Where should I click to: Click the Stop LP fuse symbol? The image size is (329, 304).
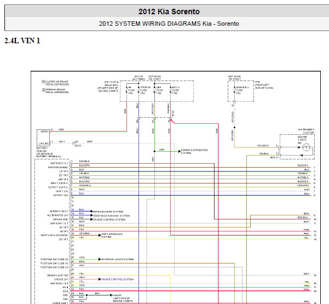[x=143, y=89]
